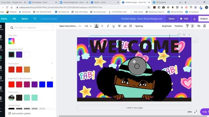This screenshot has height=117, width=209.
Task: Click the Duplicate button
Action: pos(167,26)
